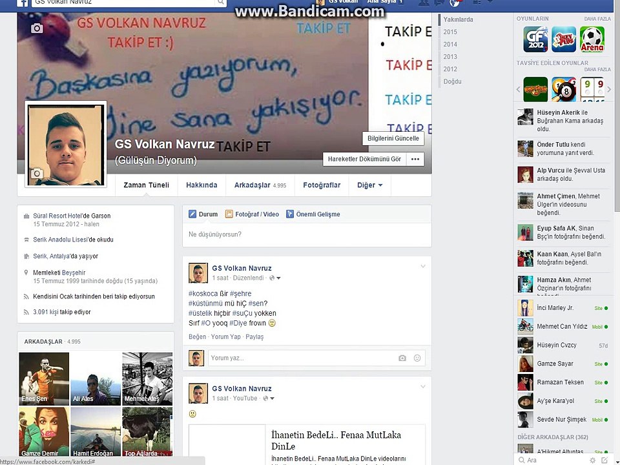Click Önder Tutlu ticker story
This screenshot has height=465, width=620.
click(x=563, y=149)
